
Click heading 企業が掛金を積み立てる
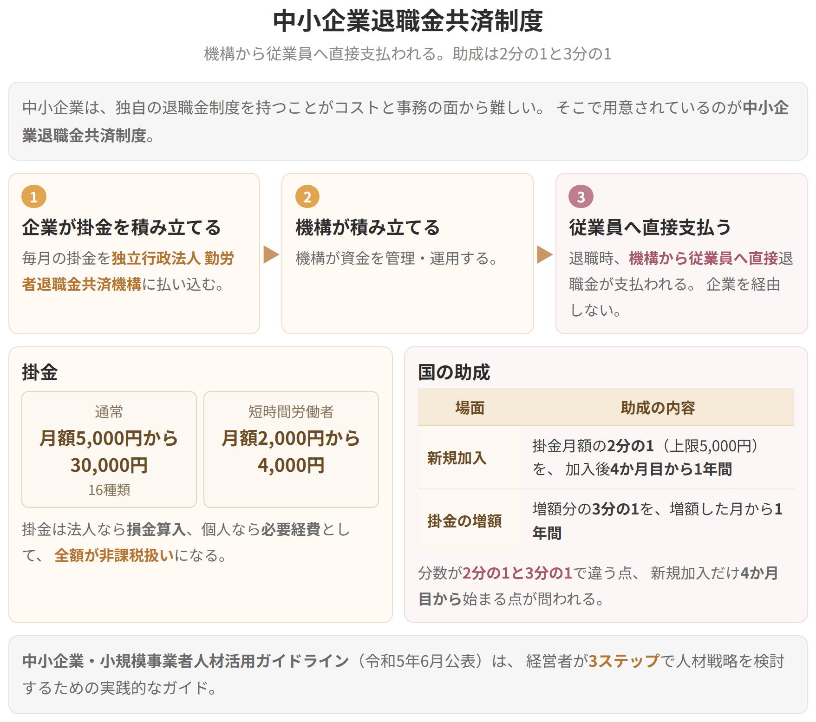click(x=122, y=228)
